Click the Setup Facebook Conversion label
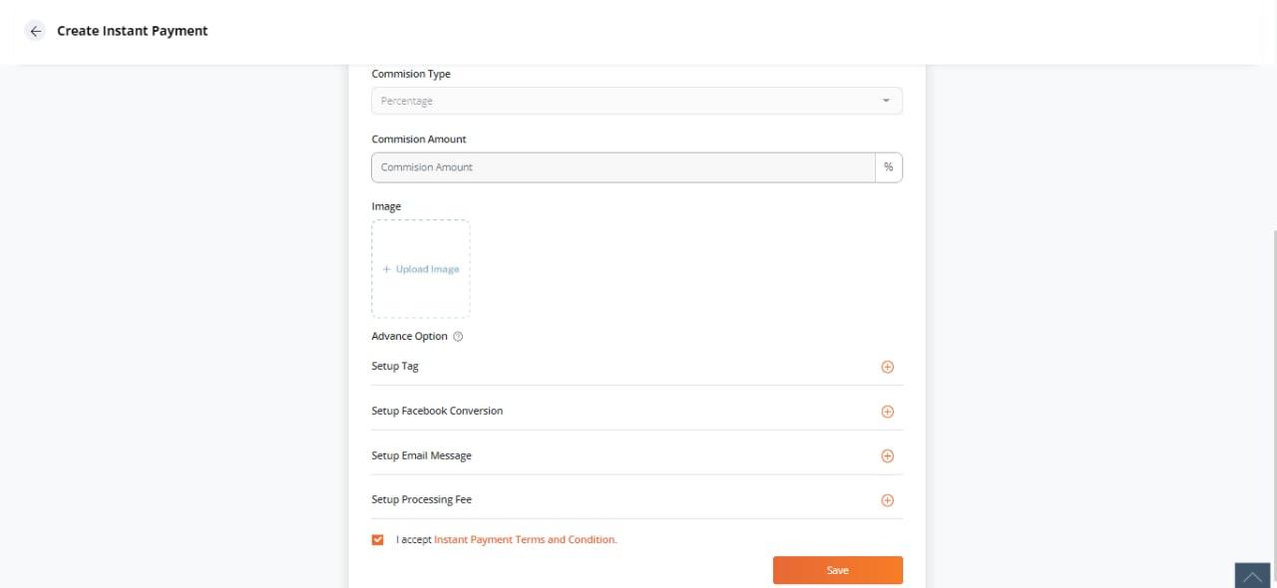This screenshot has width=1277, height=588. tap(437, 411)
